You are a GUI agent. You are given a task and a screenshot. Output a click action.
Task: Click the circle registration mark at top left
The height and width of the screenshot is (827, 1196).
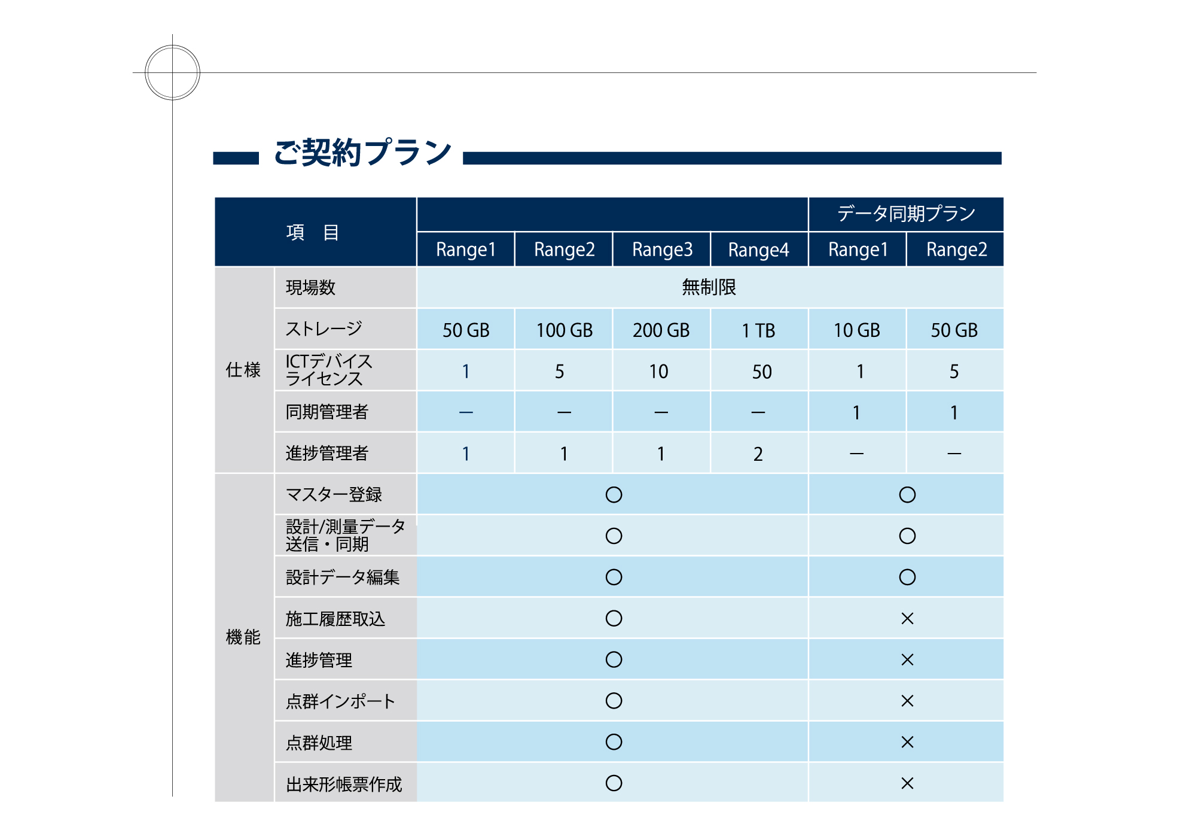point(172,71)
